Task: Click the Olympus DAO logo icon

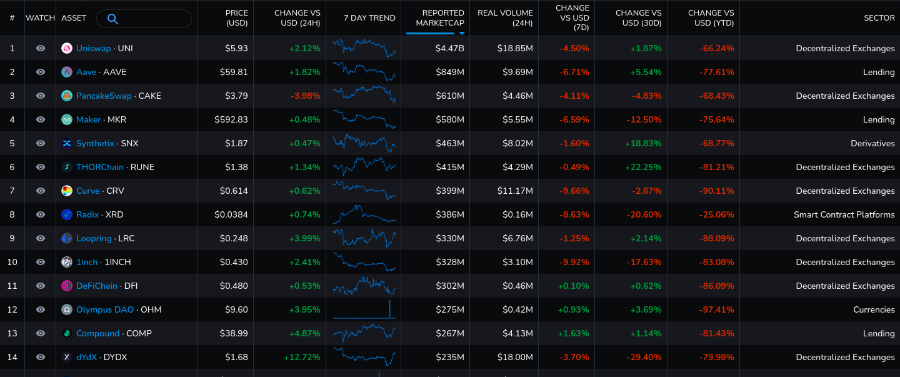Action: click(x=67, y=309)
